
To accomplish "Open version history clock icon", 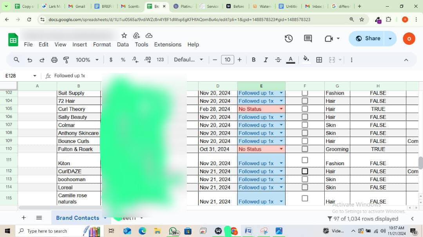I will [x=289, y=39].
